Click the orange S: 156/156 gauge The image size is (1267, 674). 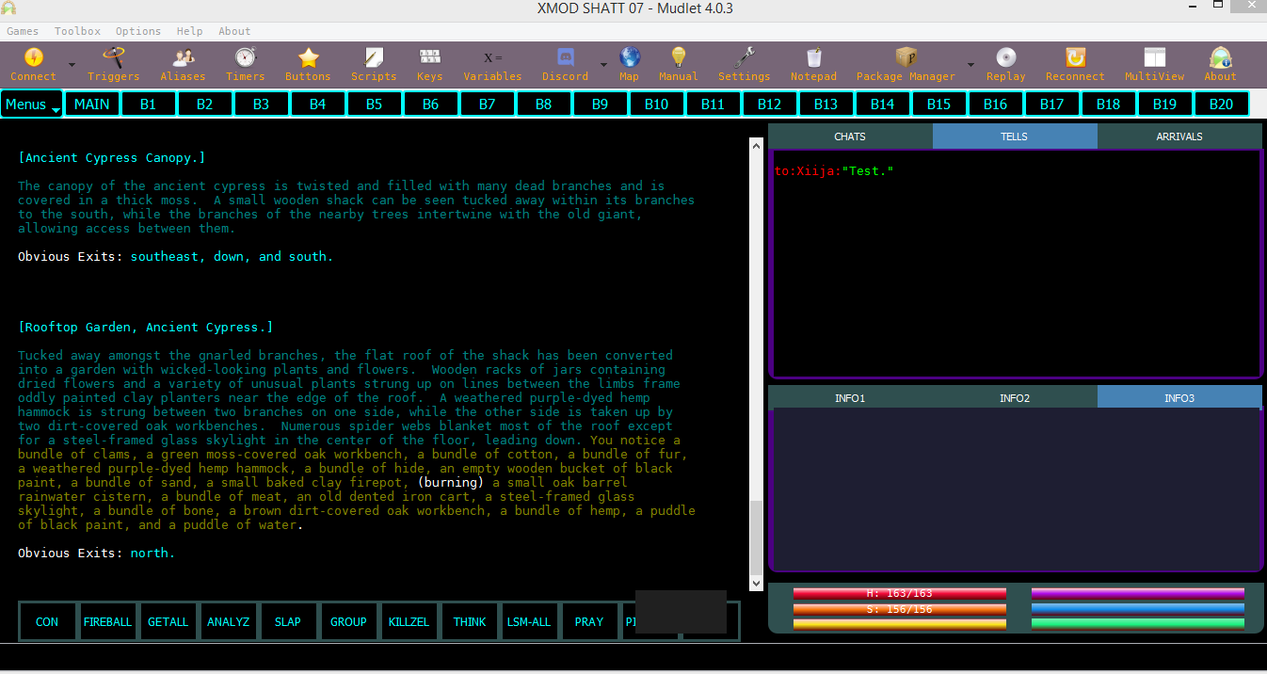[900, 608]
